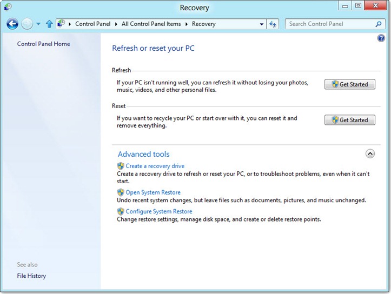
Task: Select the All Control Panel Items breadcrumb
Action: click(151, 24)
